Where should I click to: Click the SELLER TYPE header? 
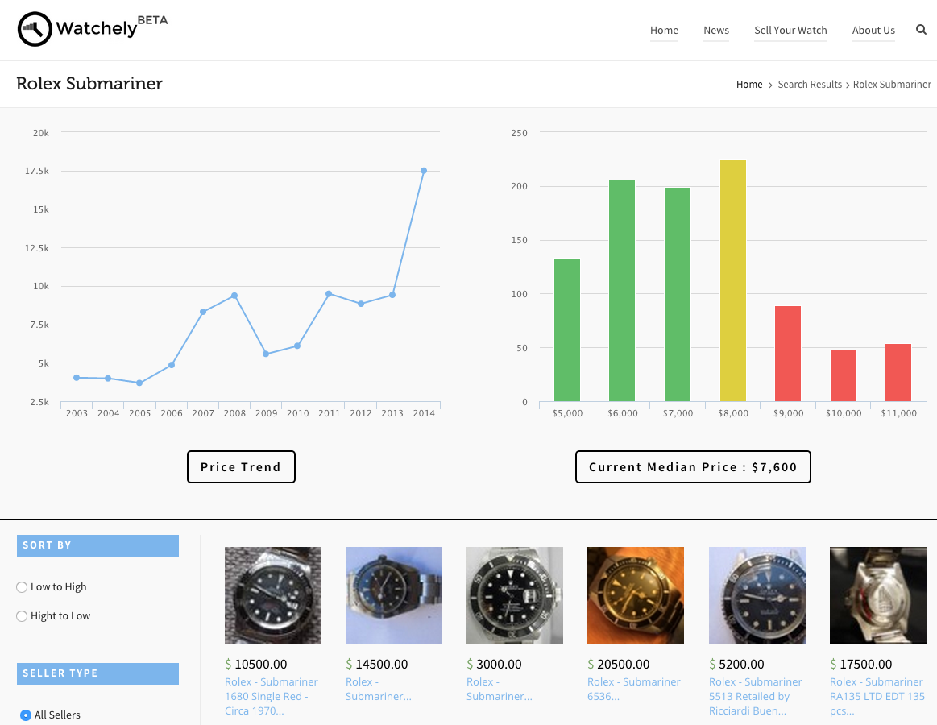coord(98,673)
